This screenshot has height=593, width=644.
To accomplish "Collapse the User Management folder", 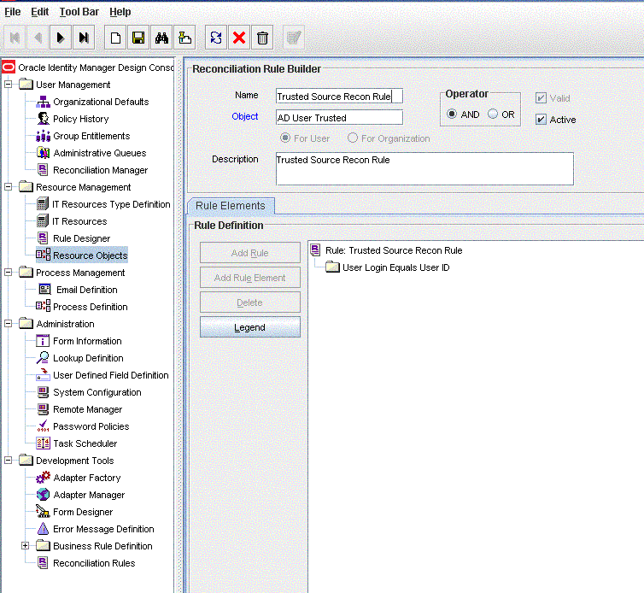I will click(9, 85).
